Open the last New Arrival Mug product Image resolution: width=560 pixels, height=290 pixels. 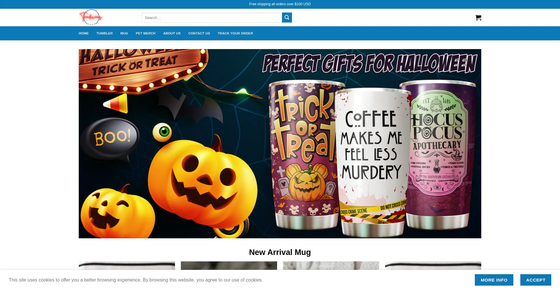coord(433,265)
